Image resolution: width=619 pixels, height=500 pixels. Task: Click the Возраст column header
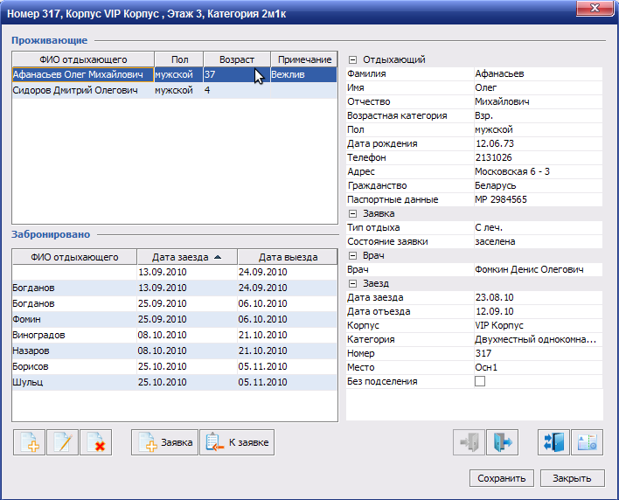pos(237,59)
